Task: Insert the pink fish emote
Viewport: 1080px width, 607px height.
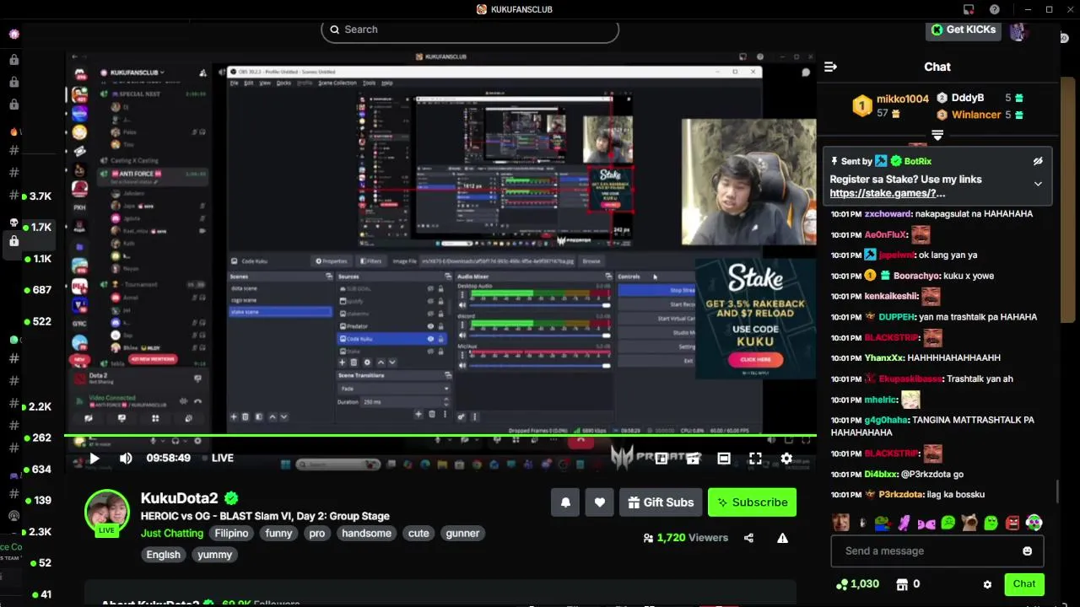Action: pyautogui.click(x=926, y=523)
